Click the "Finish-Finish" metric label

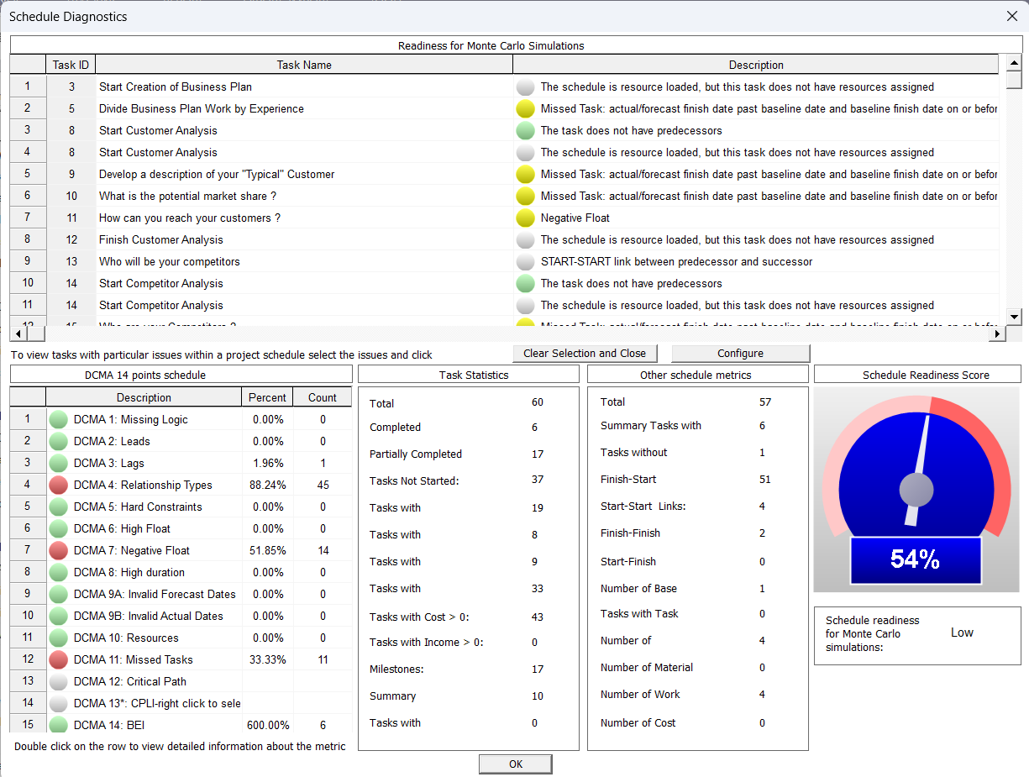[630, 533]
